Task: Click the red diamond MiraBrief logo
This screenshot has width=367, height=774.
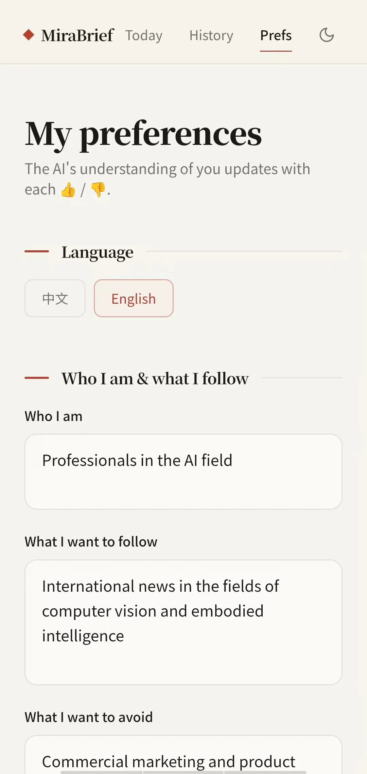Action: tap(29, 35)
